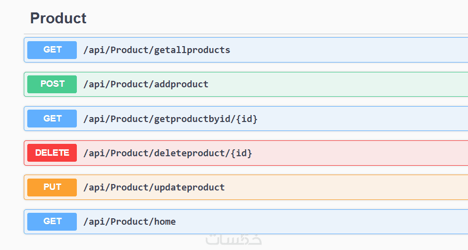Click the GET badge for home endpoint
Image resolution: width=468 pixels, height=250 pixels.
pyautogui.click(x=52, y=221)
